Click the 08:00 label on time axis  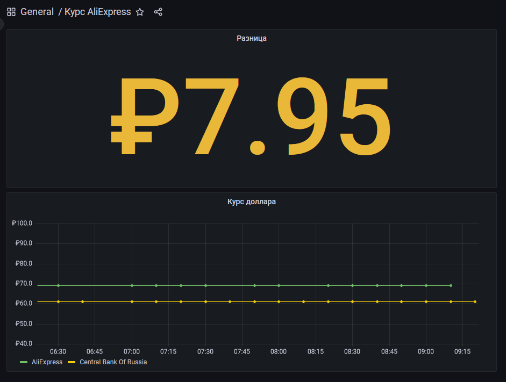(279, 351)
